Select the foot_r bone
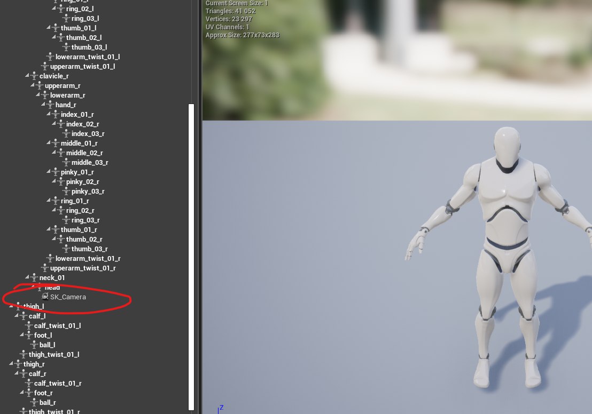The width and height of the screenshot is (592, 414). tap(43, 393)
